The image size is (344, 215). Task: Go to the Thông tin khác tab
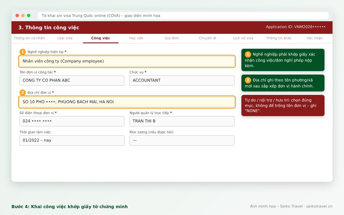coord(279,38)
